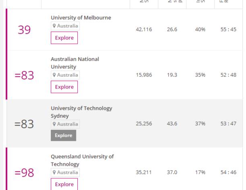Click grey Explore button for UTS Sydney
Image resolution: width=246 pixels, height=190 pixels.
(63, 135)
